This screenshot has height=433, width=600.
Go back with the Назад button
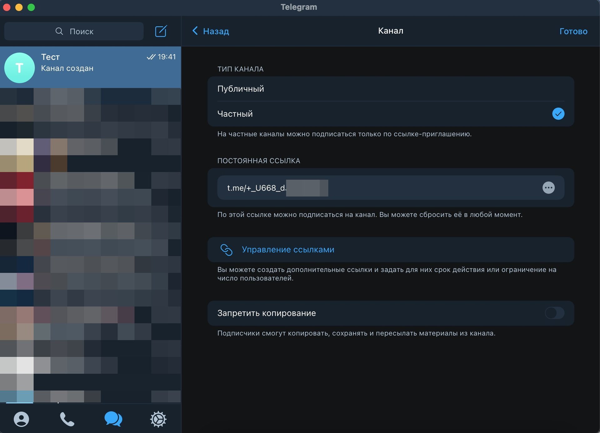(210, 31)
